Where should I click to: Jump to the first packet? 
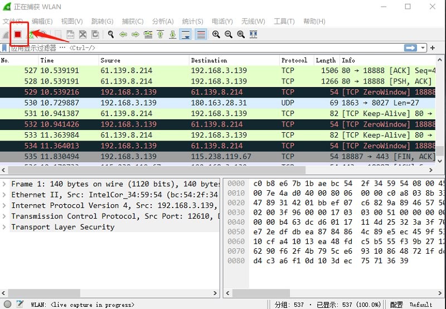pyautogui.click(x=161, y=35)
